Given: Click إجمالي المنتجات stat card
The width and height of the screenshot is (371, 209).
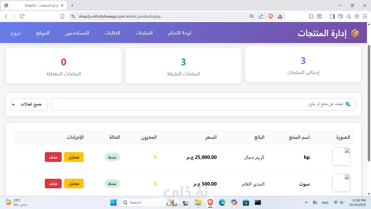Looking at the screenshot, I should point(303,64).
